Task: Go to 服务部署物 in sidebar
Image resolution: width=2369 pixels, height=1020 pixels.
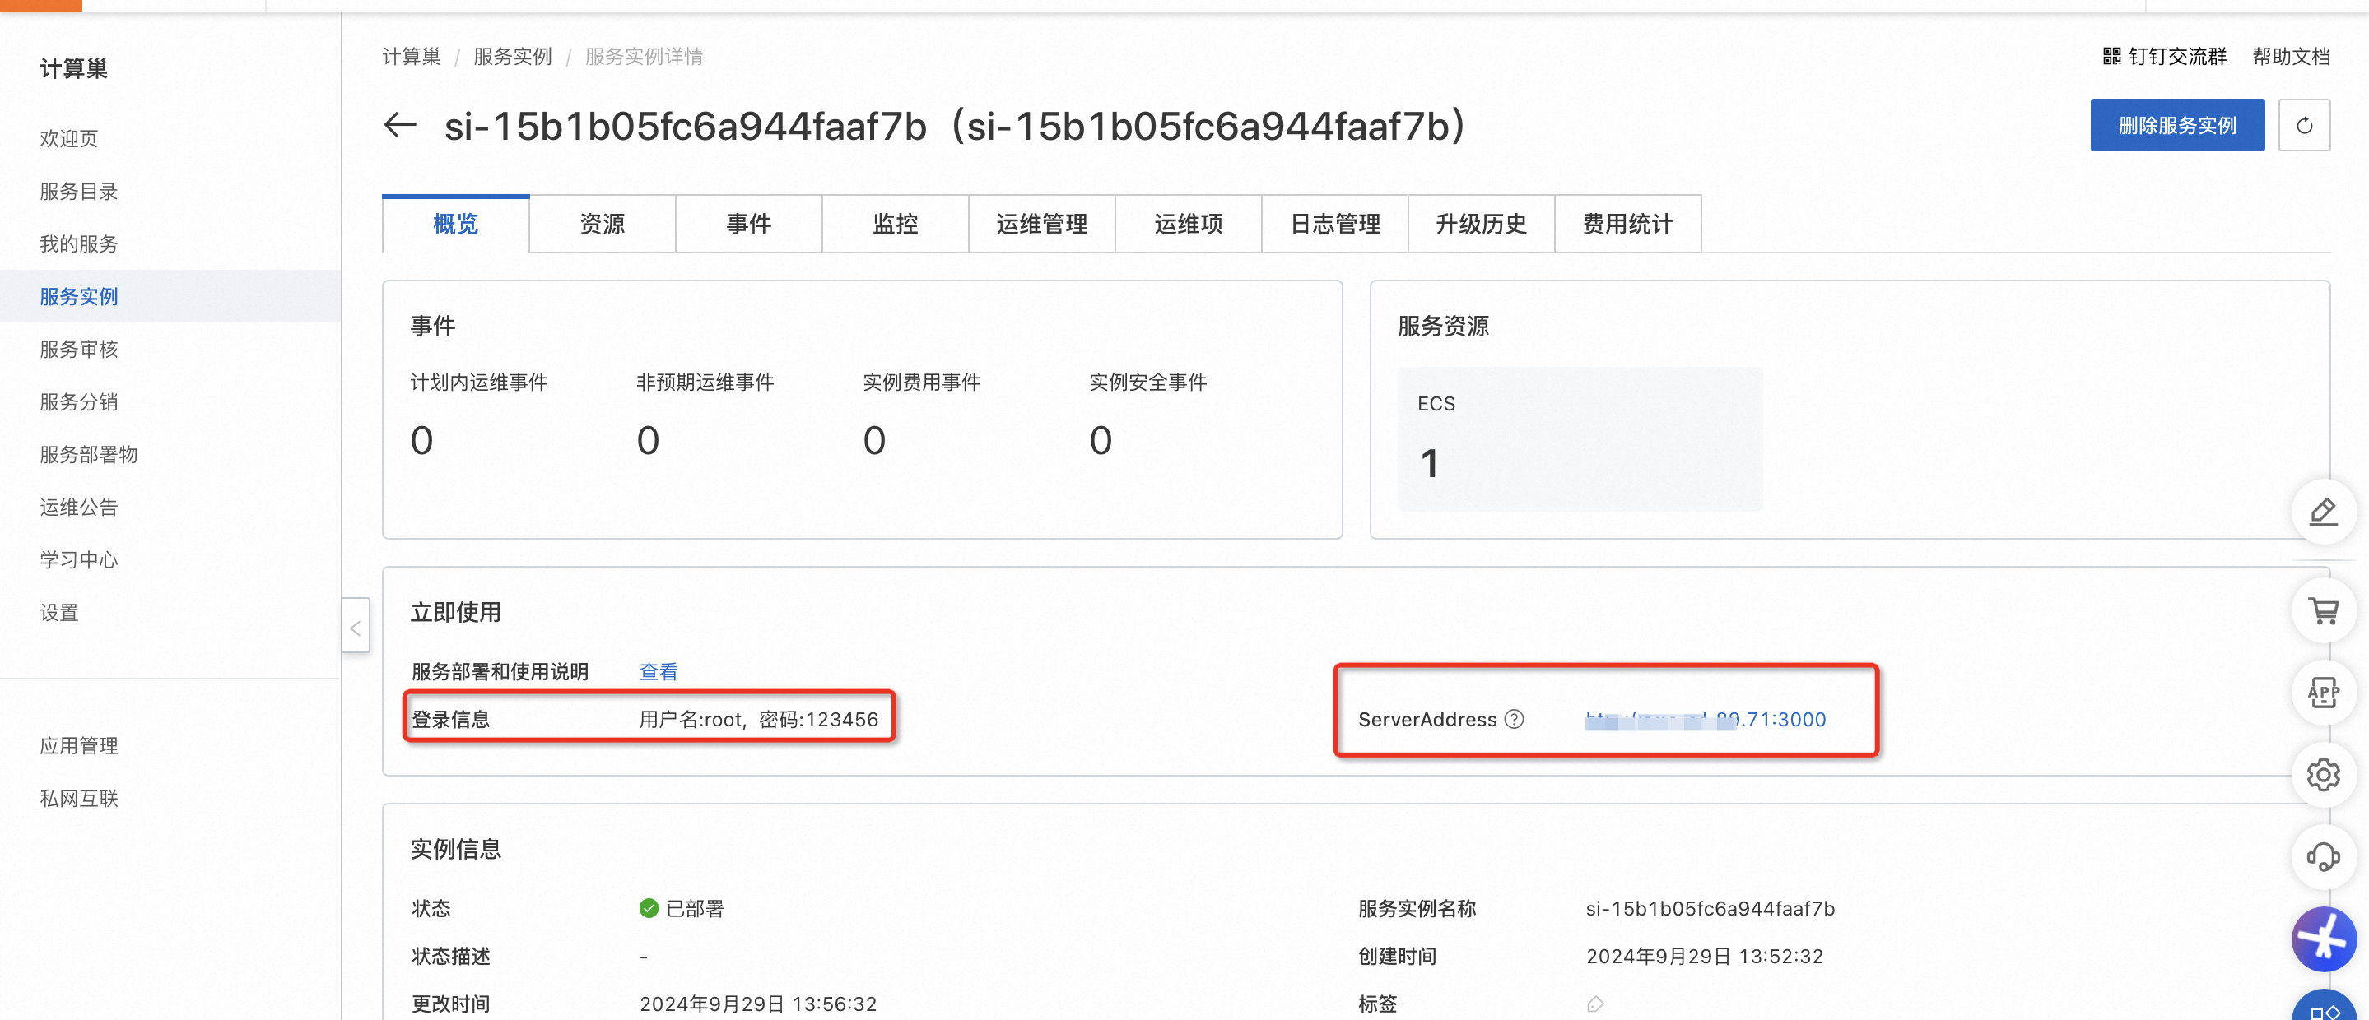Action: pos(88,454)
